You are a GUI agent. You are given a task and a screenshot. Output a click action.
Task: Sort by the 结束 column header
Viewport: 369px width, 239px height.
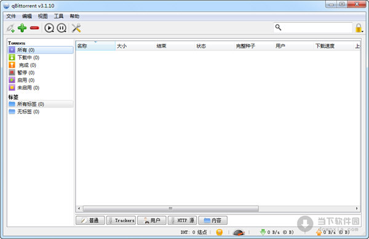pos(175,46)
